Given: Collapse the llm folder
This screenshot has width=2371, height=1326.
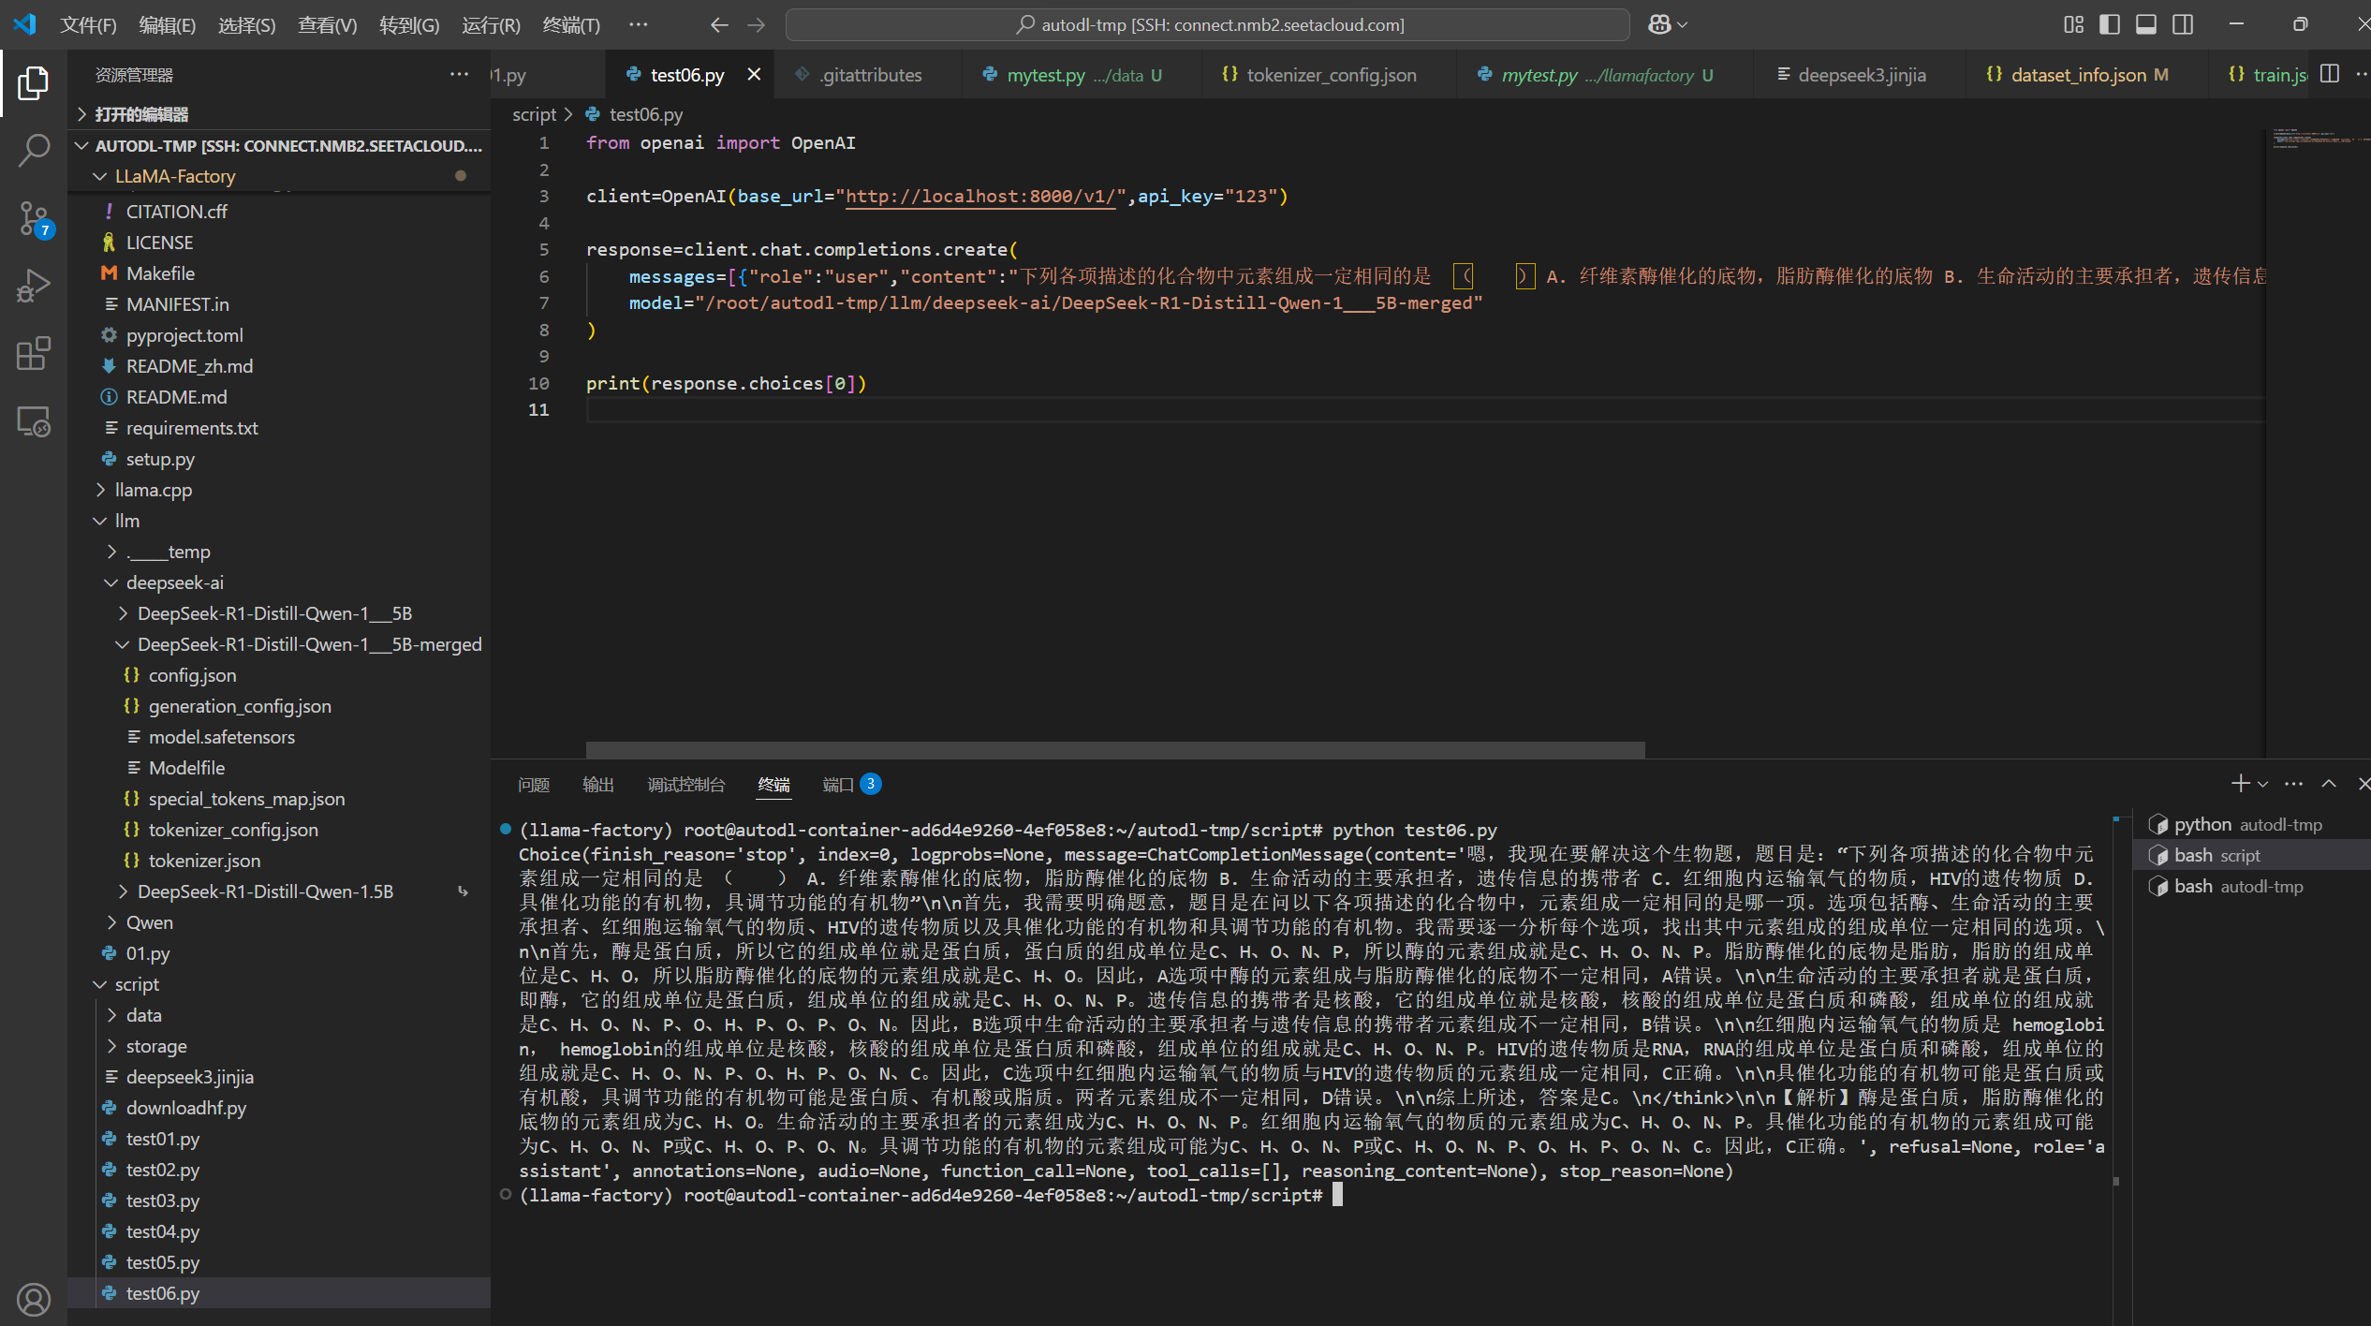Looking at the screenshot, I should coord(280,521).
